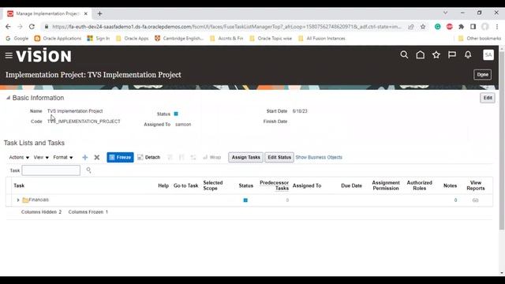Image resolution: width=505 pixels, height=284 pixels.
Task: Focus the Task search input field
Action: coord(50,170)
